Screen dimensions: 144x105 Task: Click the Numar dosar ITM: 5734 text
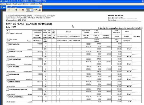pyautogui.click(x=16, y=20)
